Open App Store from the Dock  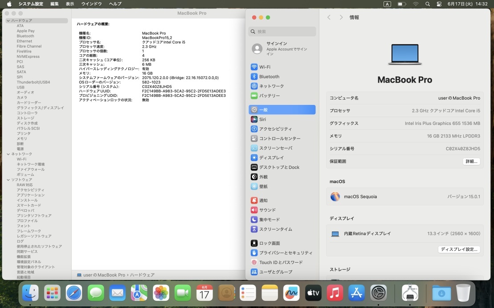click(357, 293)
